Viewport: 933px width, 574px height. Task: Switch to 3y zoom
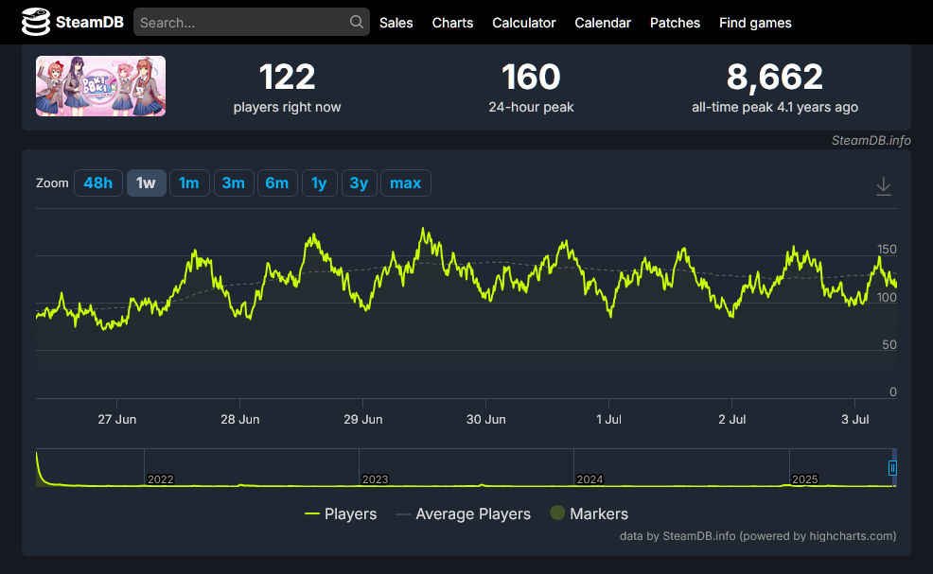click(x=359, y=183)
